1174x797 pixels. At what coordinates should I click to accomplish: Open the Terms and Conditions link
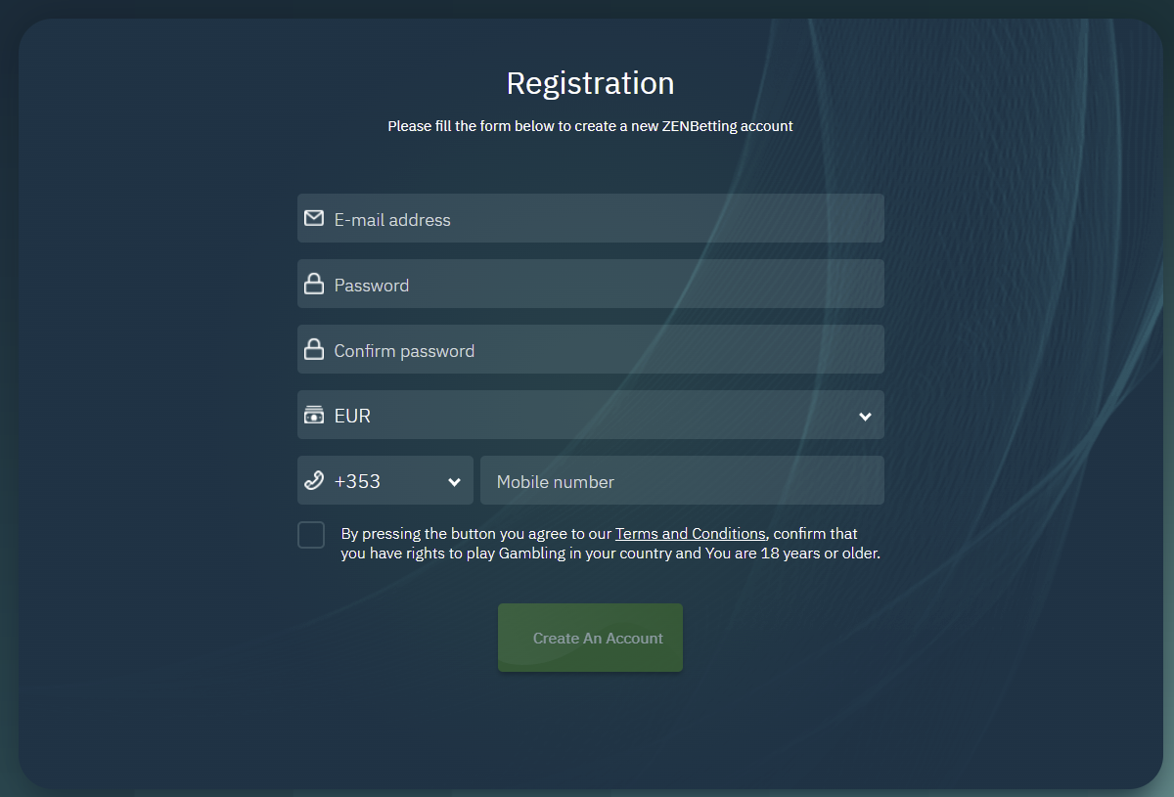690,533
